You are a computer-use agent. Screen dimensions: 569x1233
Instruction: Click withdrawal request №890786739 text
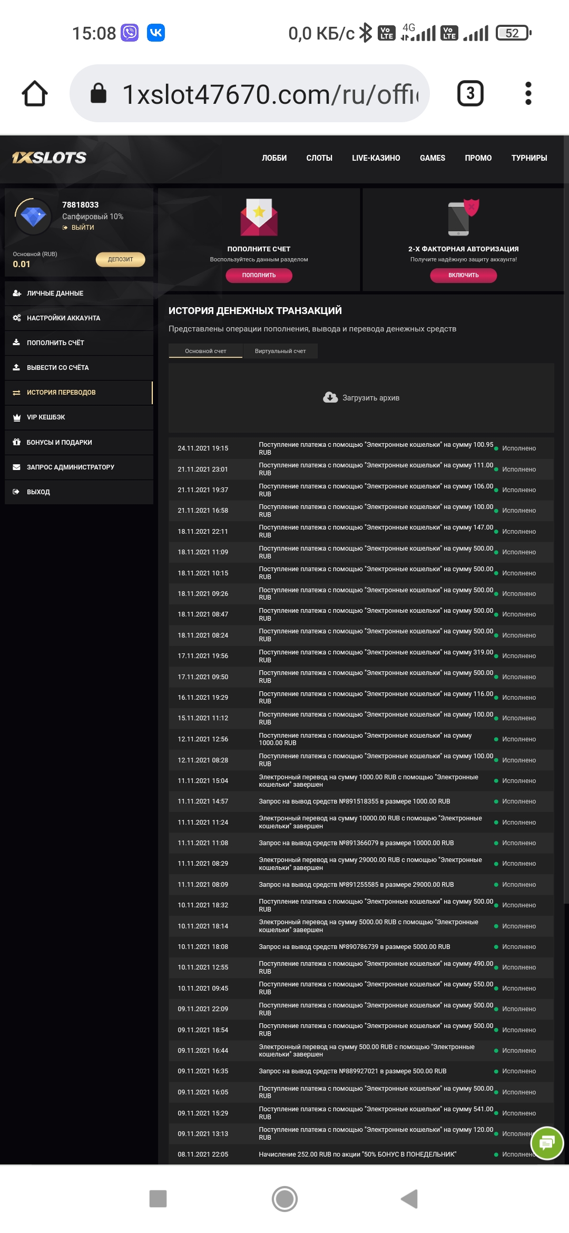tap(355, 947)
